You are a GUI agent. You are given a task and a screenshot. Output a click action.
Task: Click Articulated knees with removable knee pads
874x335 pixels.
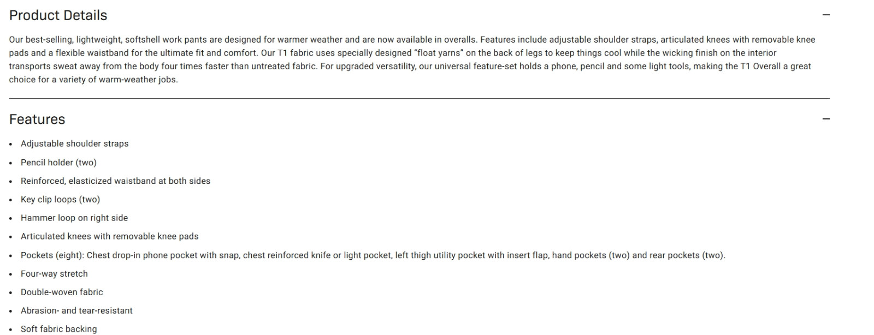click(110, 236)
